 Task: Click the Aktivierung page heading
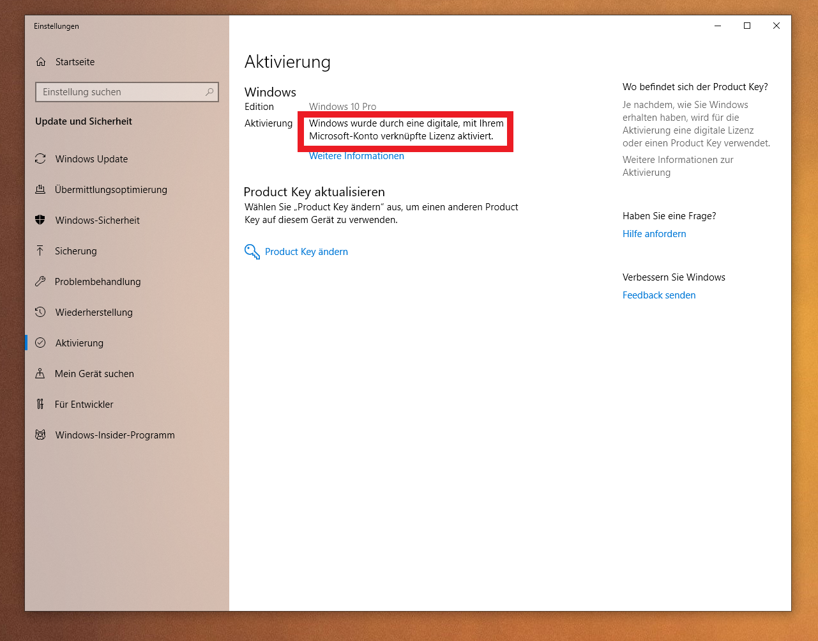(x=287, y=62)
